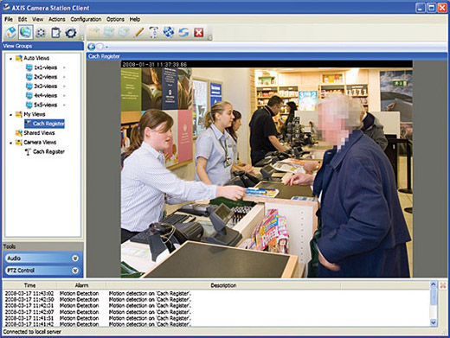
Task: Collapse the Auto Views tree node
Action: point(11,59)
